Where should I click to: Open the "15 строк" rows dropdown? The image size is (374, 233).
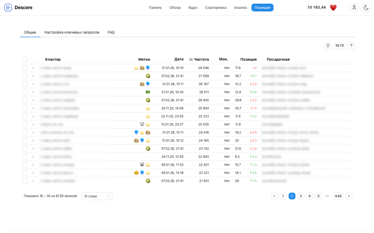pos(97,196)
